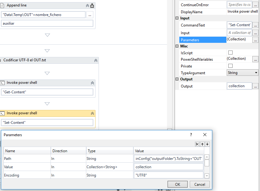Confirm parameters with the OK button

[x=177, y=184]
